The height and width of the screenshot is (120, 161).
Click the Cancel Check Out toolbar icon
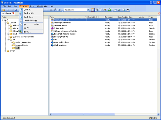[128, 10]
